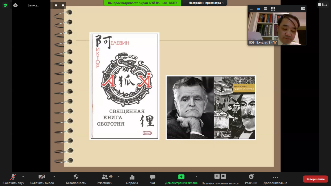This screenshot has width=331, height=186.
Task: Expand audio options arrow beside microphone
Action: [23, 177]
